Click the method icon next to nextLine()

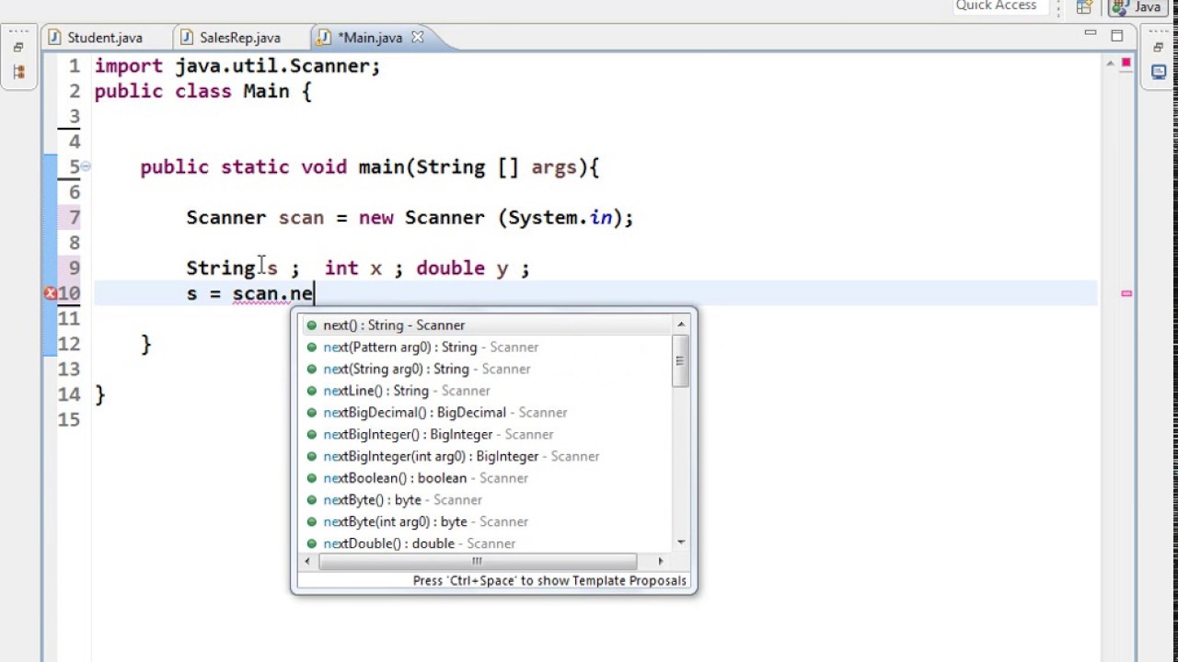pyautogui.click(x=312, y=391)
